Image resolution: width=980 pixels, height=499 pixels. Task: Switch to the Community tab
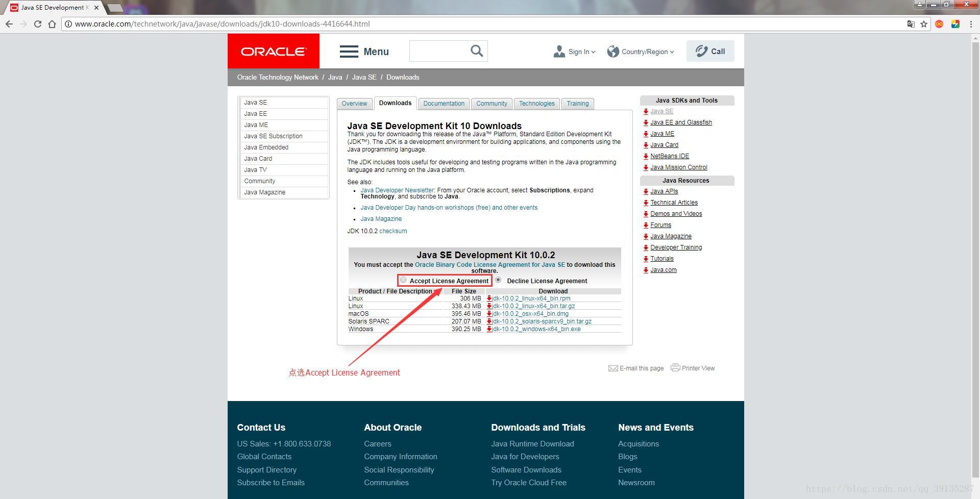point(492,104)
